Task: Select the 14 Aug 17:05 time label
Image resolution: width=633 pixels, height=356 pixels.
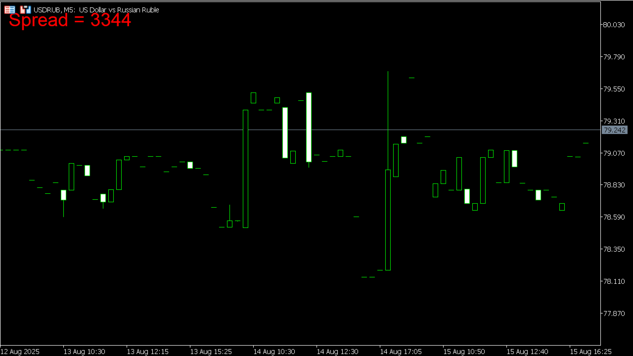Action: 401,352
